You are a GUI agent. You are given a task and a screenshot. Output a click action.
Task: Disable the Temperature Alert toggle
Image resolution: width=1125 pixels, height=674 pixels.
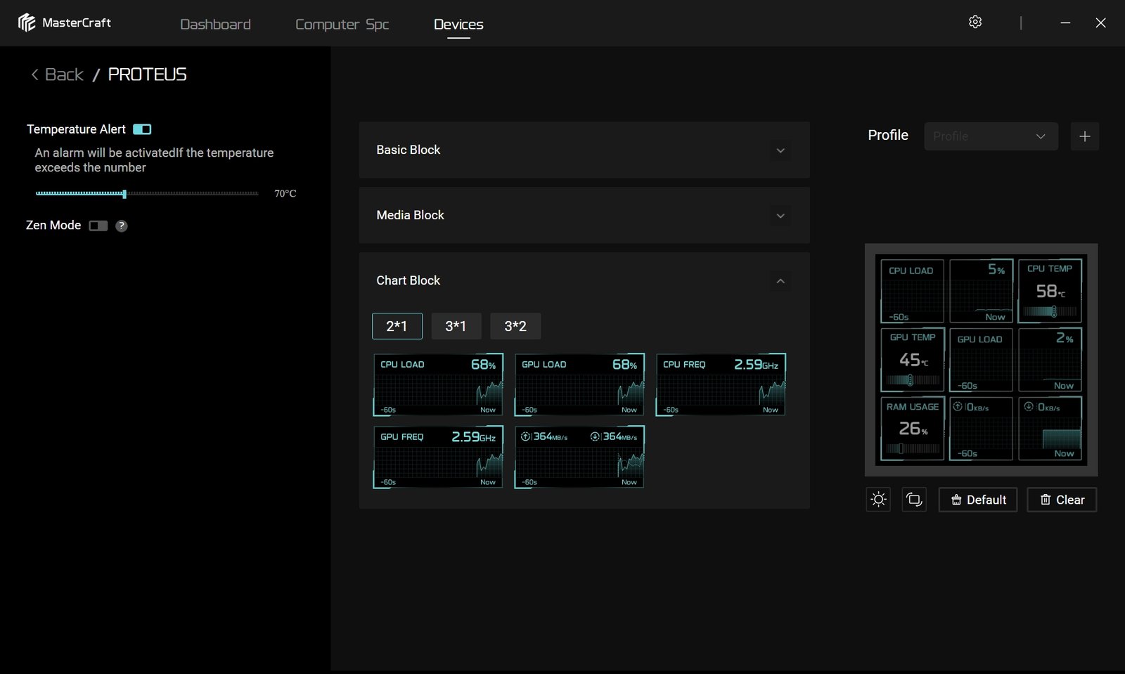142,129
